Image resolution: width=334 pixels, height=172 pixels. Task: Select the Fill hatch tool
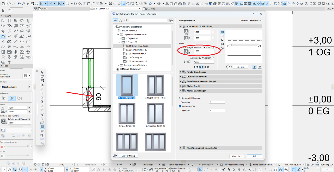coord(9,42)
